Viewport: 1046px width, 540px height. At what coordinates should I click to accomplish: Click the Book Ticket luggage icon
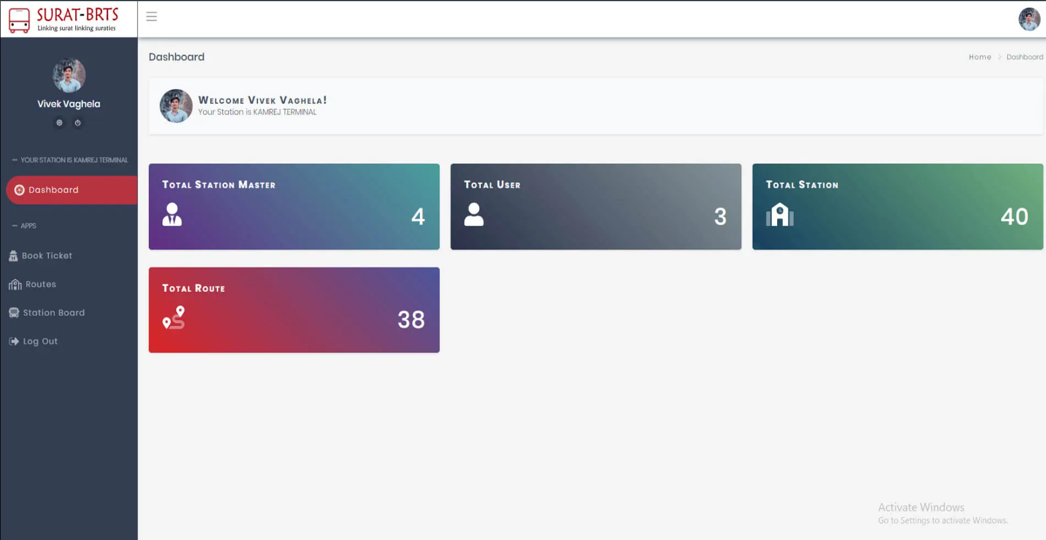point(13,256)
